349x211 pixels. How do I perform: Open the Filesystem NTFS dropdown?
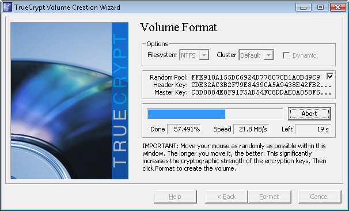(194, 55)
